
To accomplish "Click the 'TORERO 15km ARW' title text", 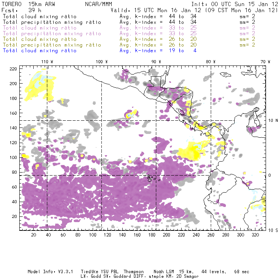I will (x=28, y=4).
